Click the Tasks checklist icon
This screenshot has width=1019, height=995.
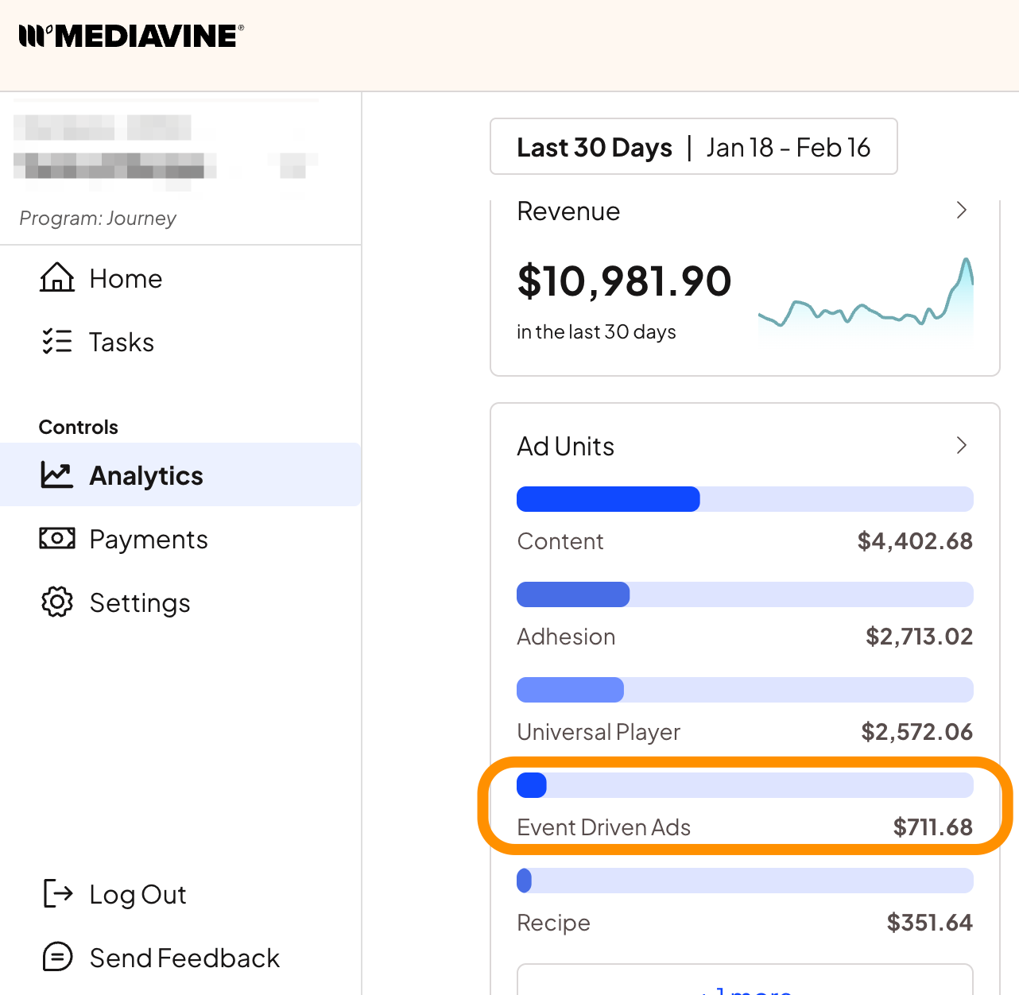pos(57,342)
